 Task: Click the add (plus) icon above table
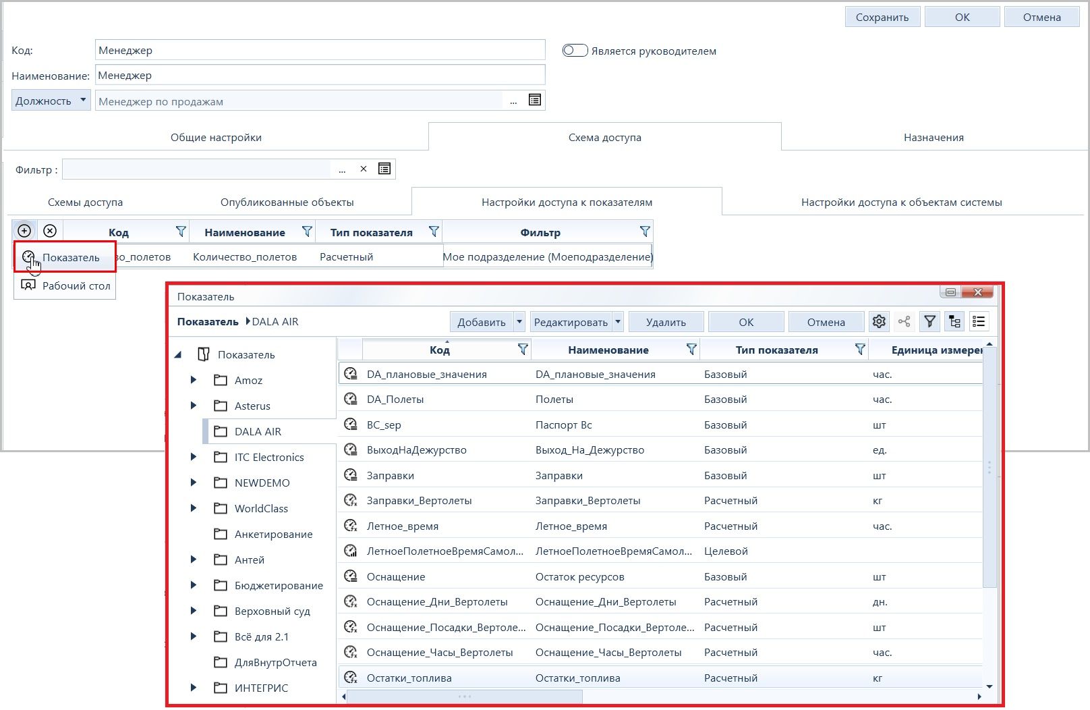[24, 231]
